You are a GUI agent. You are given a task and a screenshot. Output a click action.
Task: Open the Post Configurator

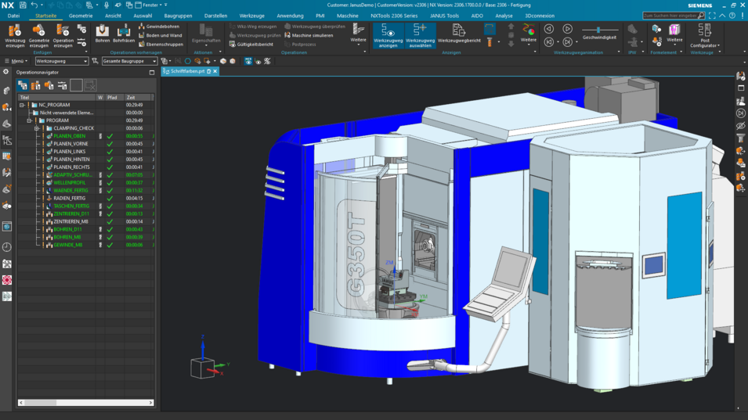705,36
